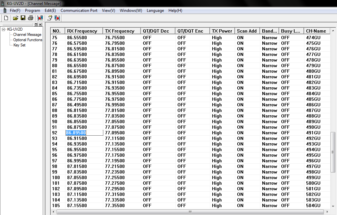Open a file with the folder icon
Screen dimensions: 337x215
[x=15, y=18]
